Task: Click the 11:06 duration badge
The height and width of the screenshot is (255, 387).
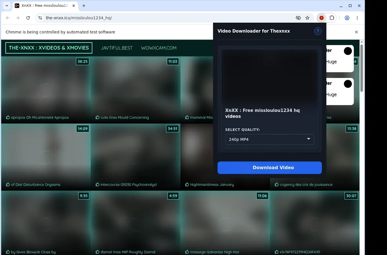Action: pyautogui.click(x=262, y=196)
